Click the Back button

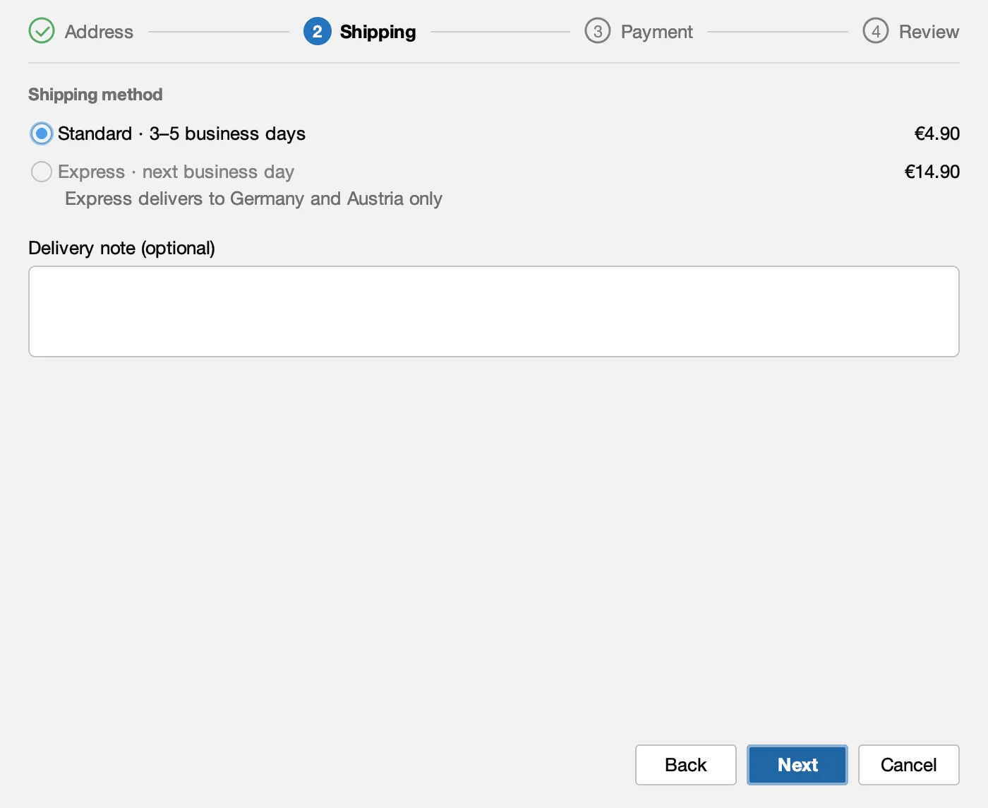coord(685,765)
